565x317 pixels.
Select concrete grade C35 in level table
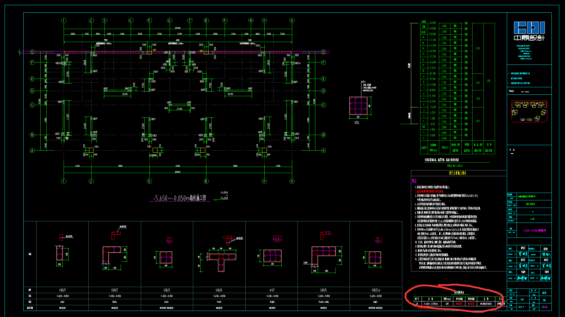click(478, 83)
